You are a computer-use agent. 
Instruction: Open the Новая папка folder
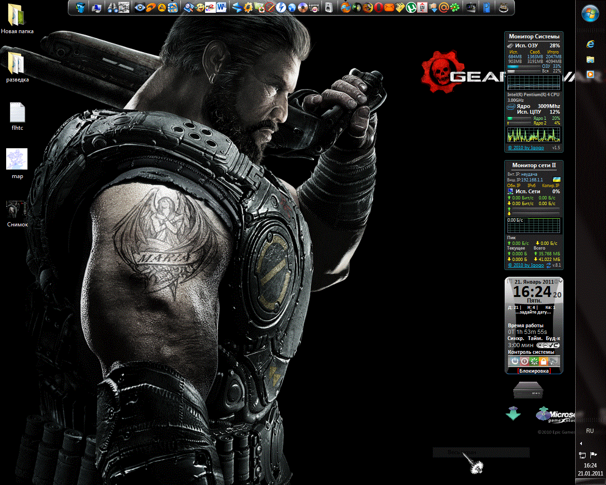(x=17, y=19)
